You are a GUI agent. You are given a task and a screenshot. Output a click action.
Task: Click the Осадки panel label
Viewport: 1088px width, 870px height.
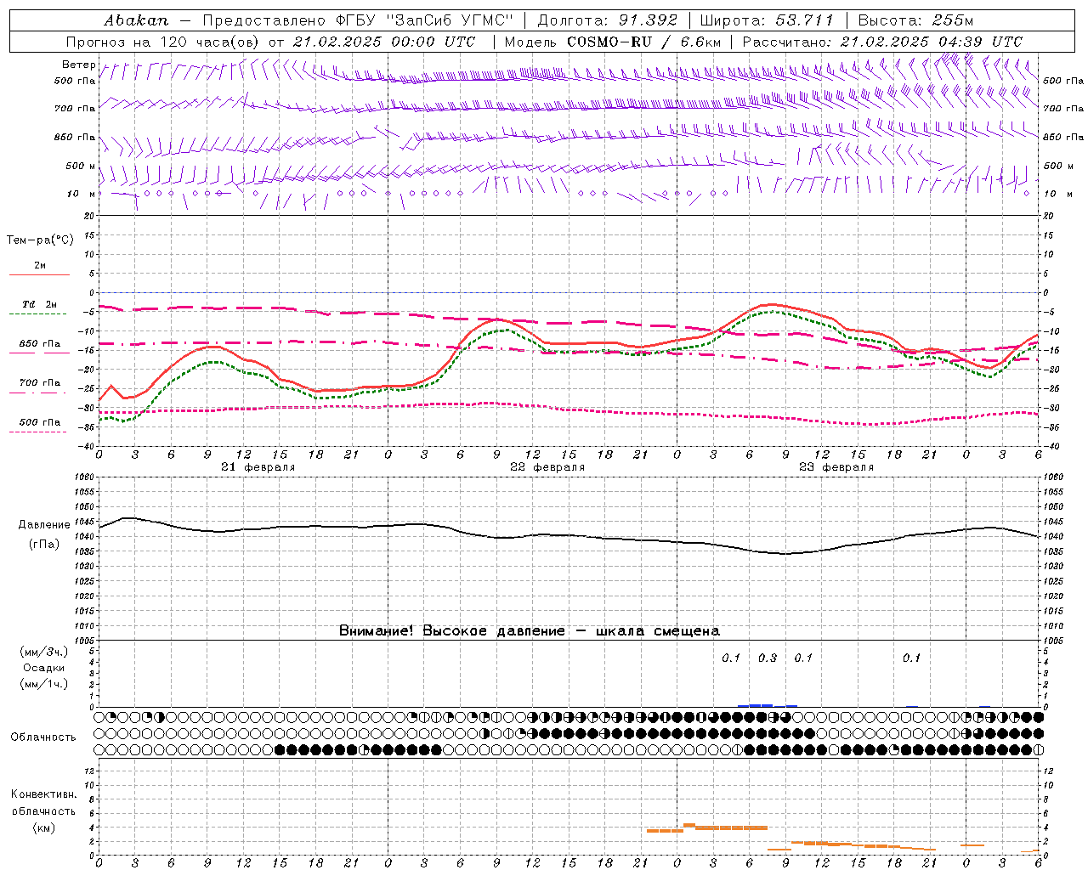pyautogui.click(x=43, y=668)
